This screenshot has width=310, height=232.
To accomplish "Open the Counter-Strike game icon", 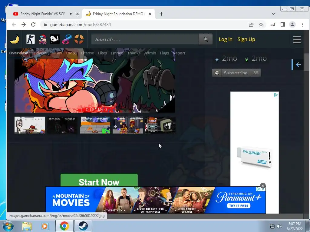I will click(x=31, y=39).
